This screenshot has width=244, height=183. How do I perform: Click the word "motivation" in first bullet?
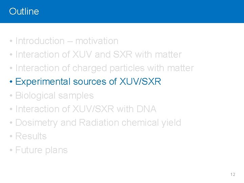[x=97, y=41]
